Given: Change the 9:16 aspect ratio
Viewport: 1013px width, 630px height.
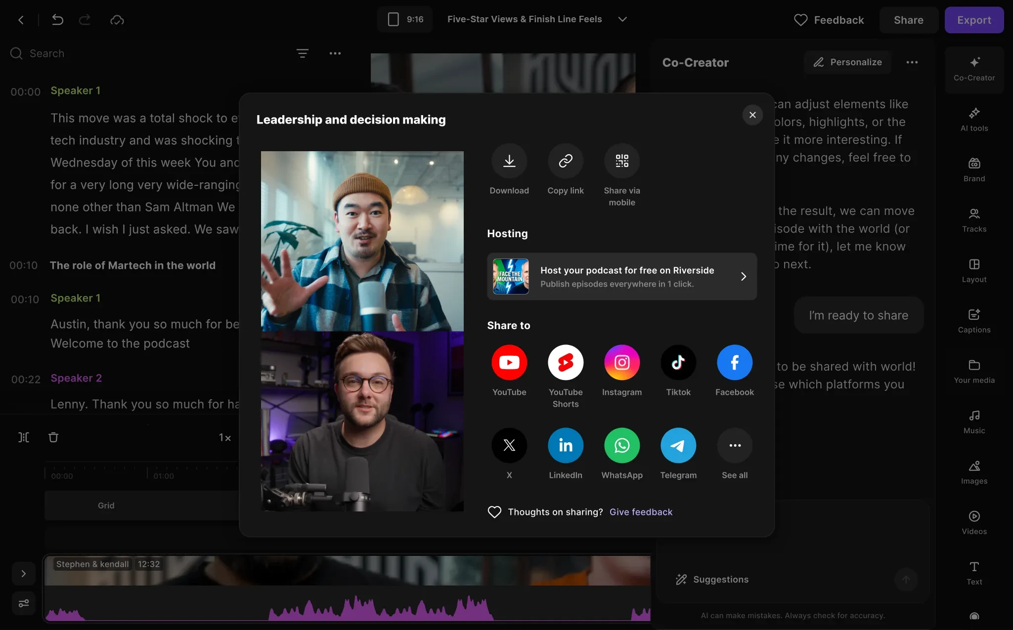Looking at the screenshot, I should [x=405, y=19].
